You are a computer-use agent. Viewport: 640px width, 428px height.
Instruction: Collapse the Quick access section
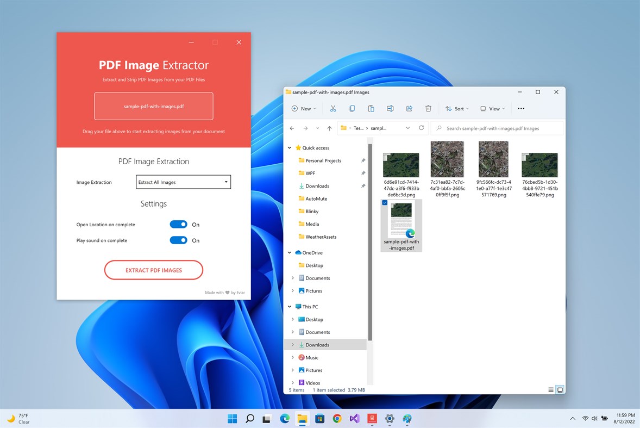click(289, 147)
